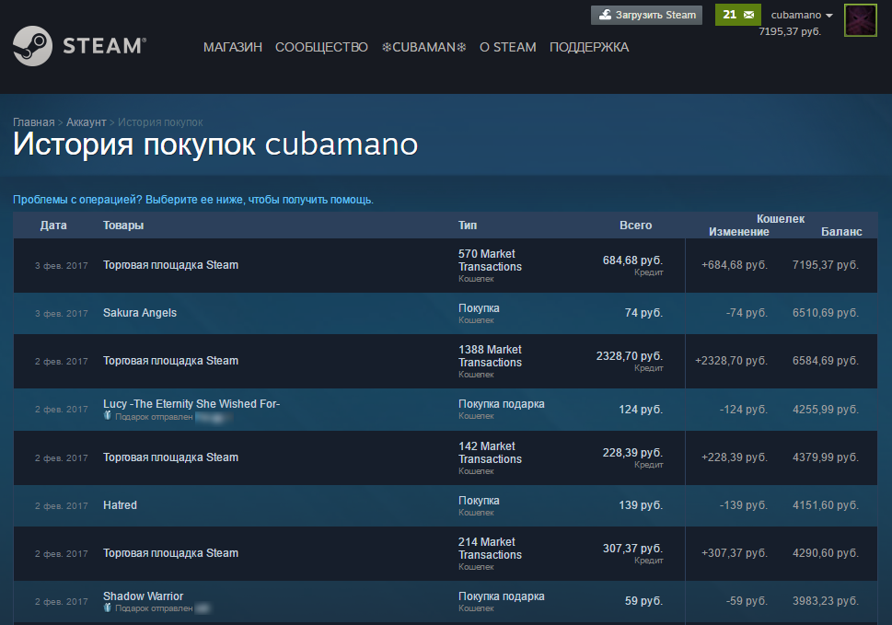Image resolution: width=892 pixels, height=625 pixels.
Task: Select the Hatred purchase row
Action: 446,505
